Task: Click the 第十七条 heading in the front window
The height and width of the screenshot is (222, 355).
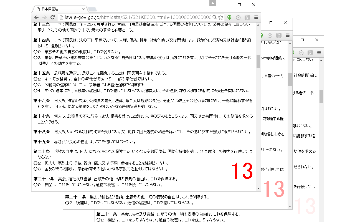Action: point(42,116)
